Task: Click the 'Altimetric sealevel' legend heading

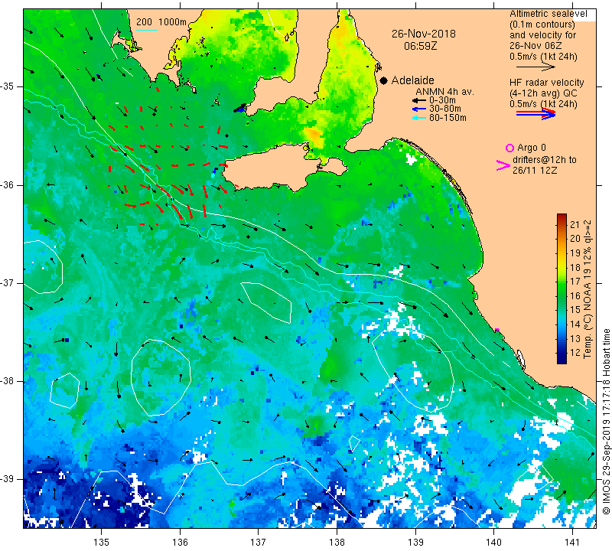Action: coord(548,14)
